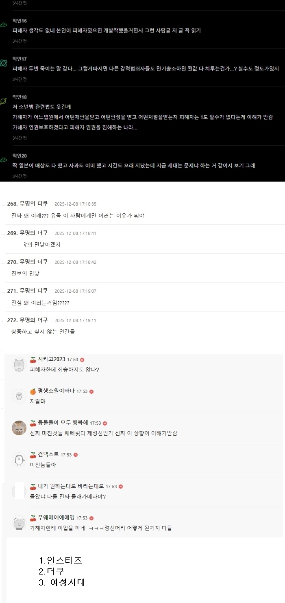285x603 pixels.
Task: Click the username 컨텍스트
Action: (48, 455)
